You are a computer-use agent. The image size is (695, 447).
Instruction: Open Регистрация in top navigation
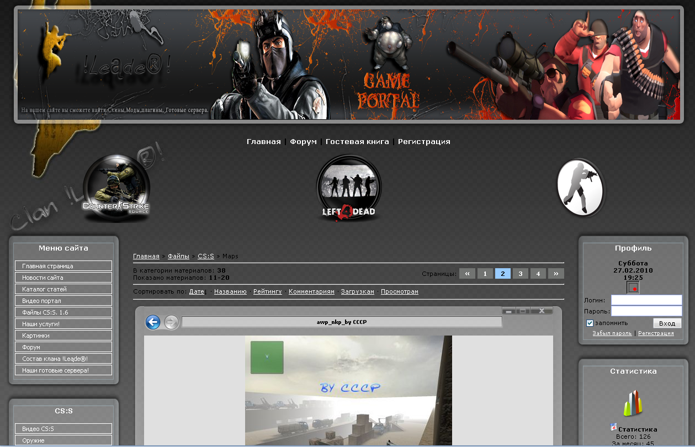point(424,142)
